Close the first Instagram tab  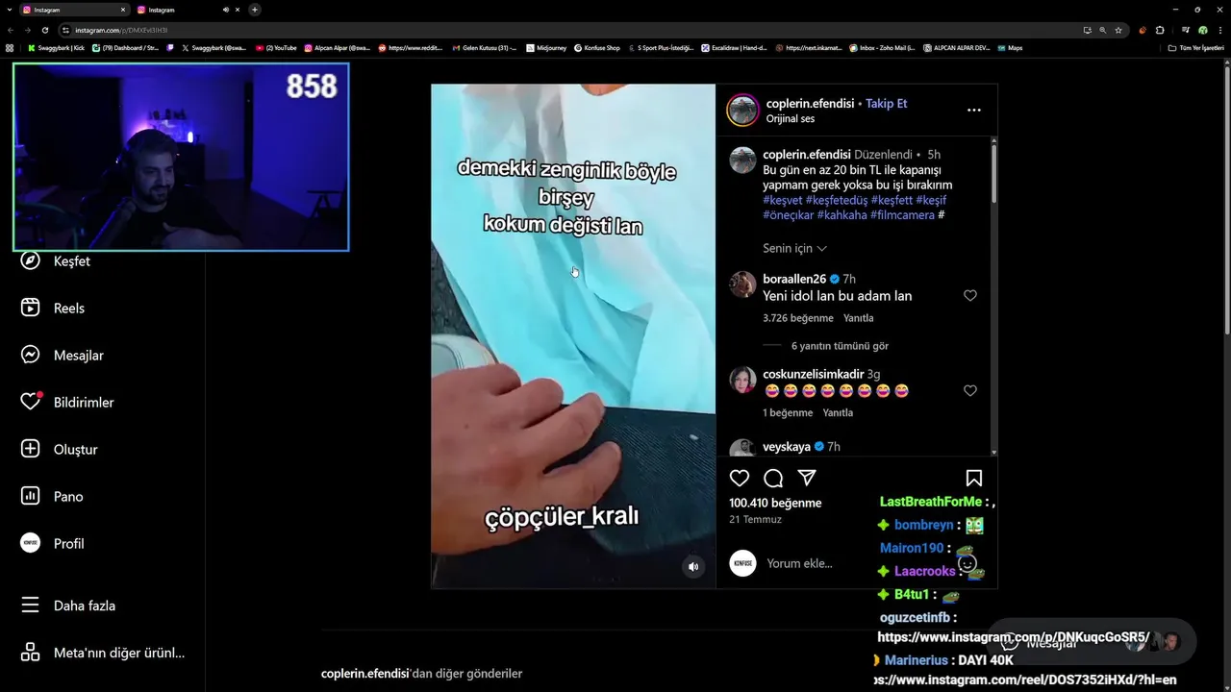[x=123, y=10]
